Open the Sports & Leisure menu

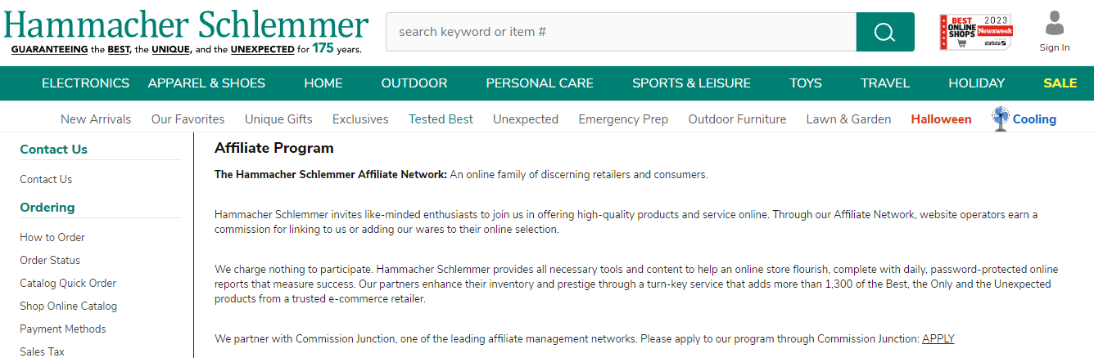coord(691,83)
